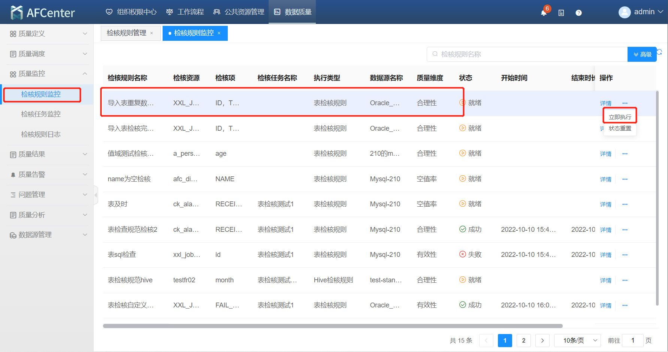Click the admin user avatar
668x352 pixels.
624,12
